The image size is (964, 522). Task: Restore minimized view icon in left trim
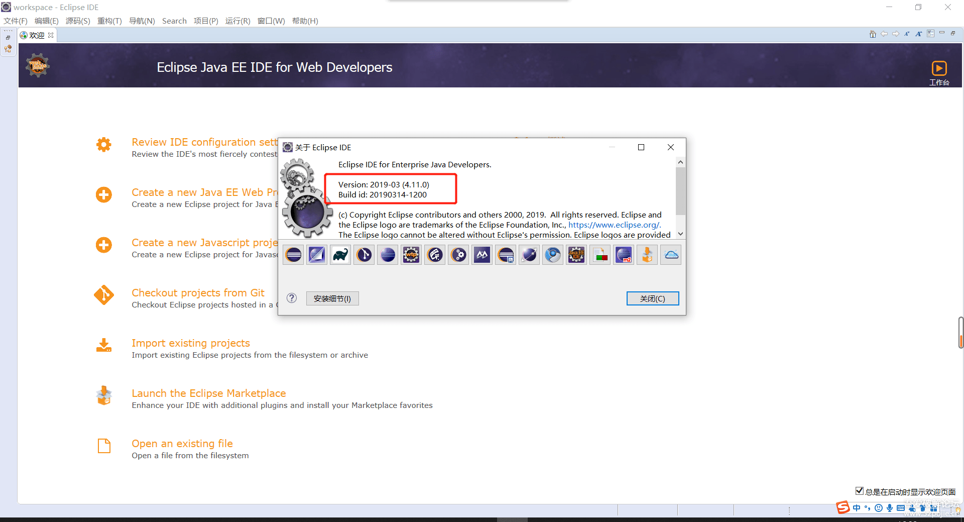point(8,38)
